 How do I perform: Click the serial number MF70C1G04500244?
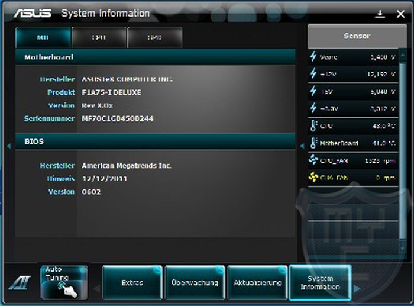[x=118, y=118]
